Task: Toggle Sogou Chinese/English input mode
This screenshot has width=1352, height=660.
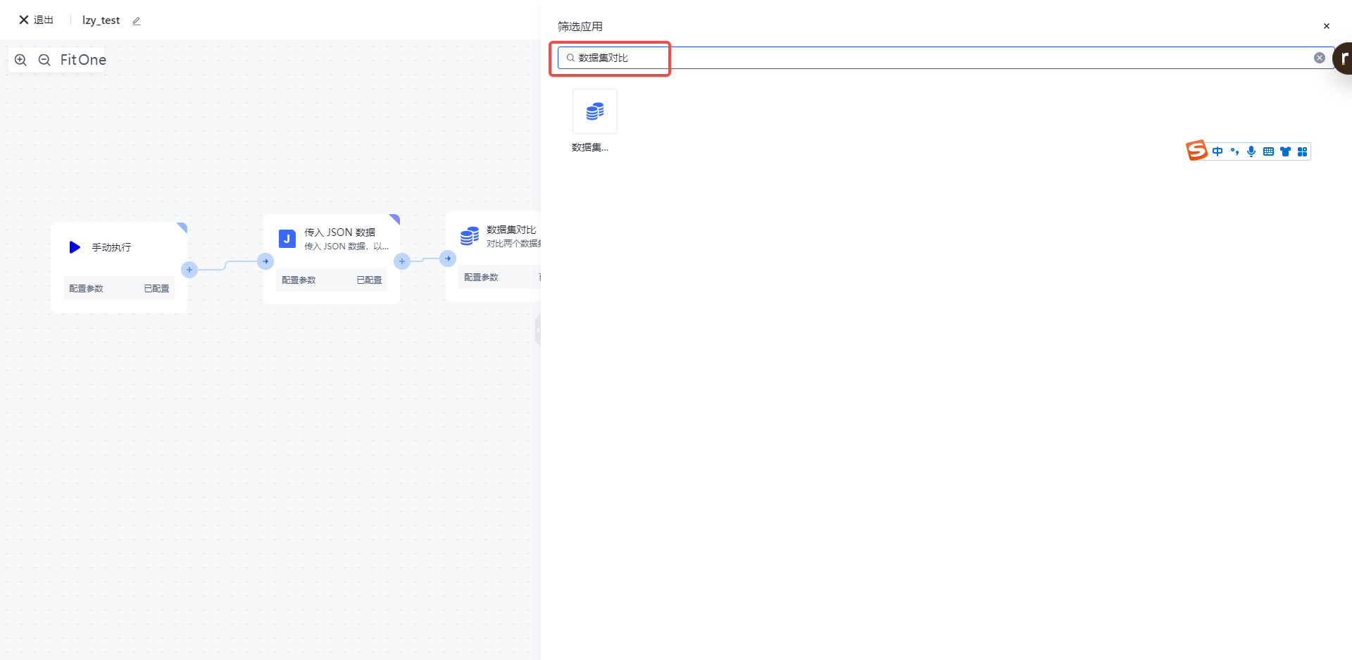Action: click(x=1218, y=151)
